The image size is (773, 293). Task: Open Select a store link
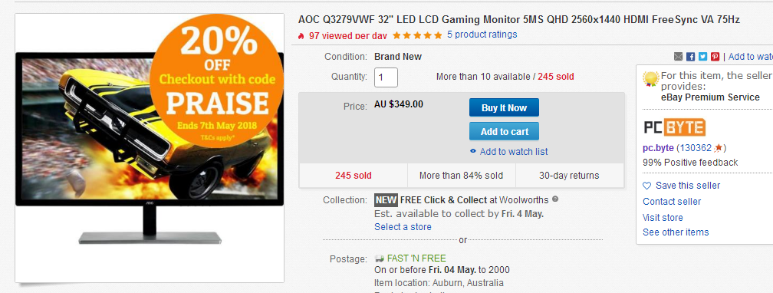(x=403, y=227)
